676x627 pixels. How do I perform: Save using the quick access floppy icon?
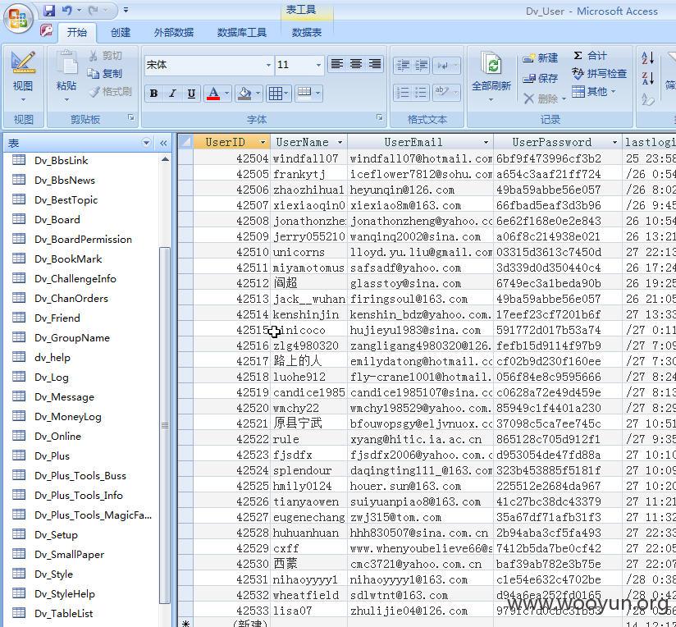[48, 10]
